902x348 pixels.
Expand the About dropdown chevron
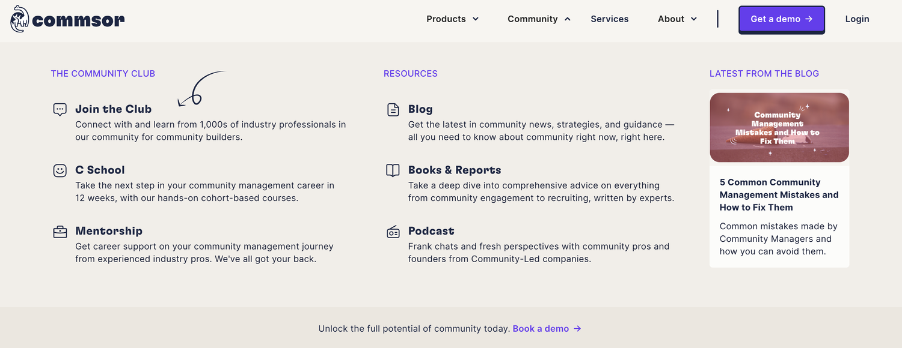coord(693,19)
